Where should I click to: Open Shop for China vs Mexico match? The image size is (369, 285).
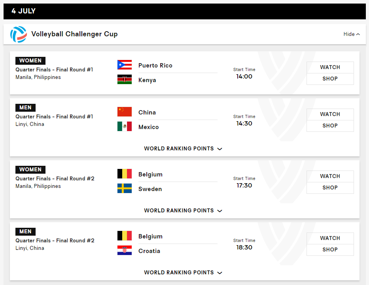tap(330, 126)
